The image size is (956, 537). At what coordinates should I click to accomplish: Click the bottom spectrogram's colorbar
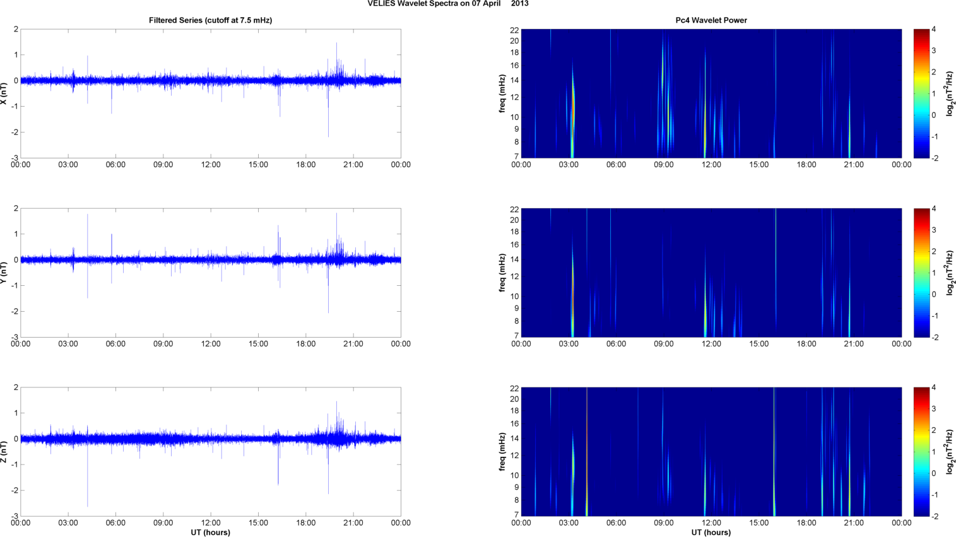click(921, 452)
